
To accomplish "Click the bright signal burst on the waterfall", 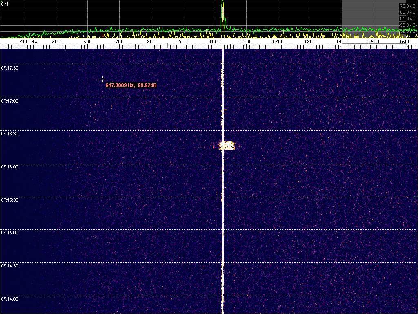I will coord(227,146).
